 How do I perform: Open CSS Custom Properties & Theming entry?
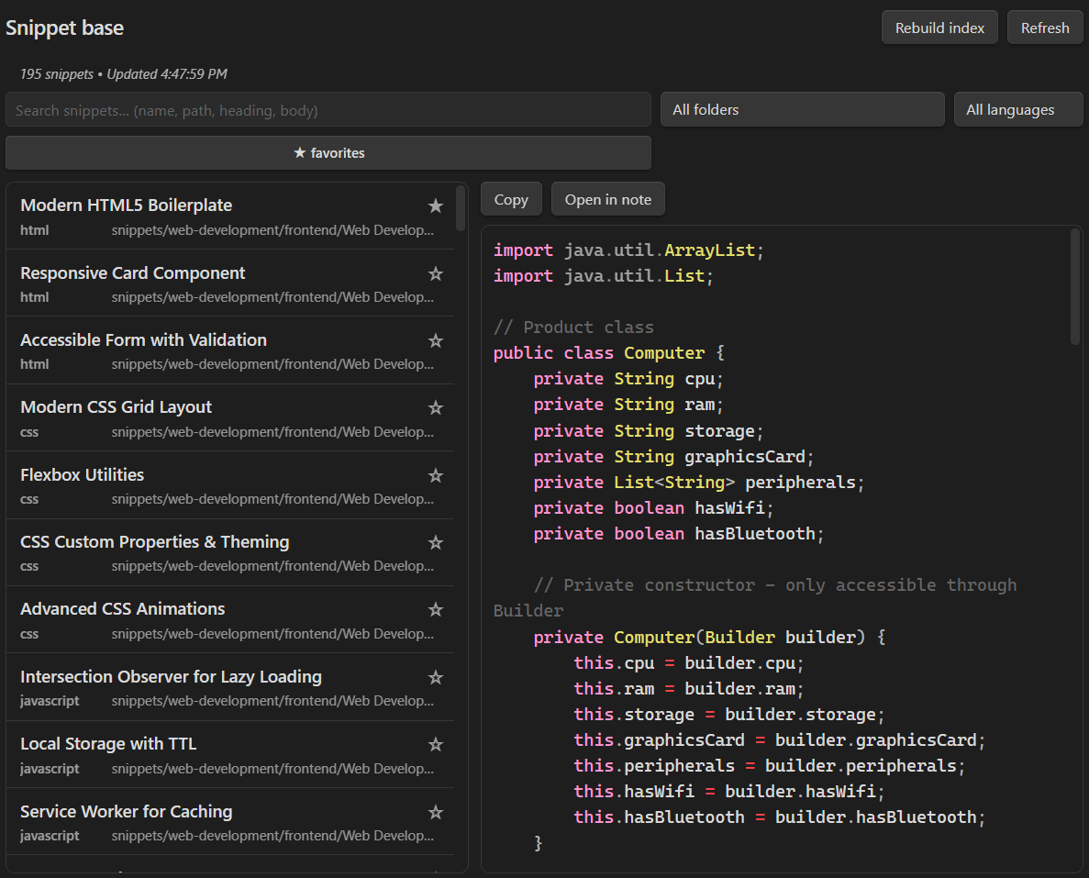point(230,553)
